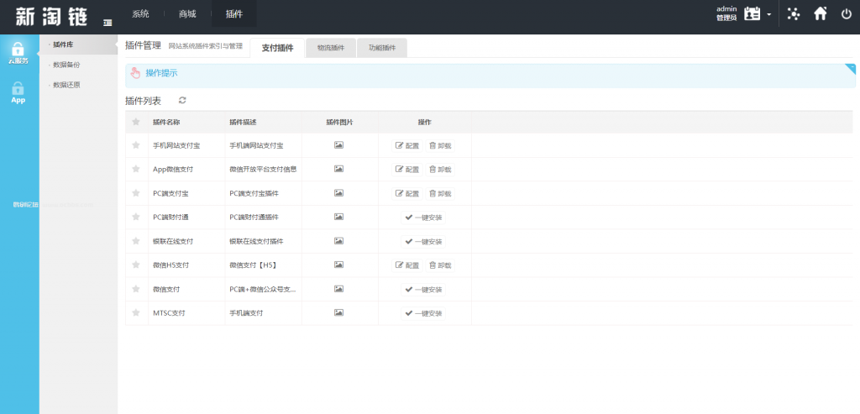Star the 微信支付 plugin row
Image resolution: width=860 pixels, height=414 pixels.
click(x=136, y=288)
